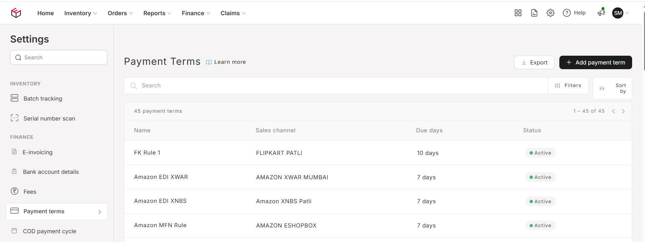
Task: Click AMAZON XWAR MUMBAI sales channel cell
Action: (292, 177)
